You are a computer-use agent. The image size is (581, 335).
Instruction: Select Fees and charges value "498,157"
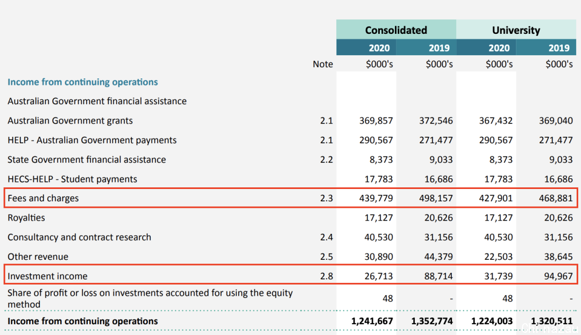436,198
